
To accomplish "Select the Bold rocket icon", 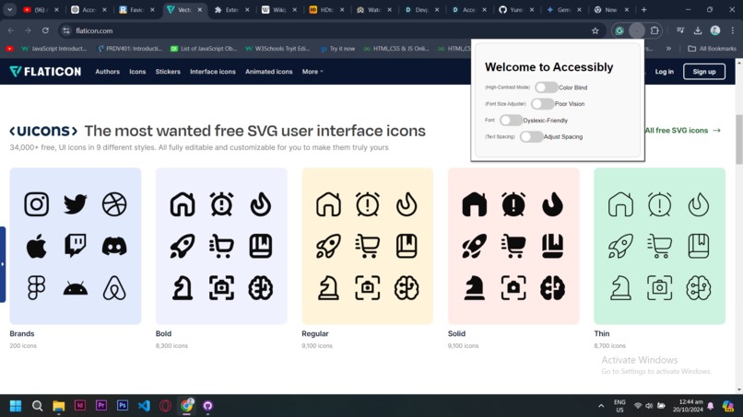I will (x=183, y=246).
